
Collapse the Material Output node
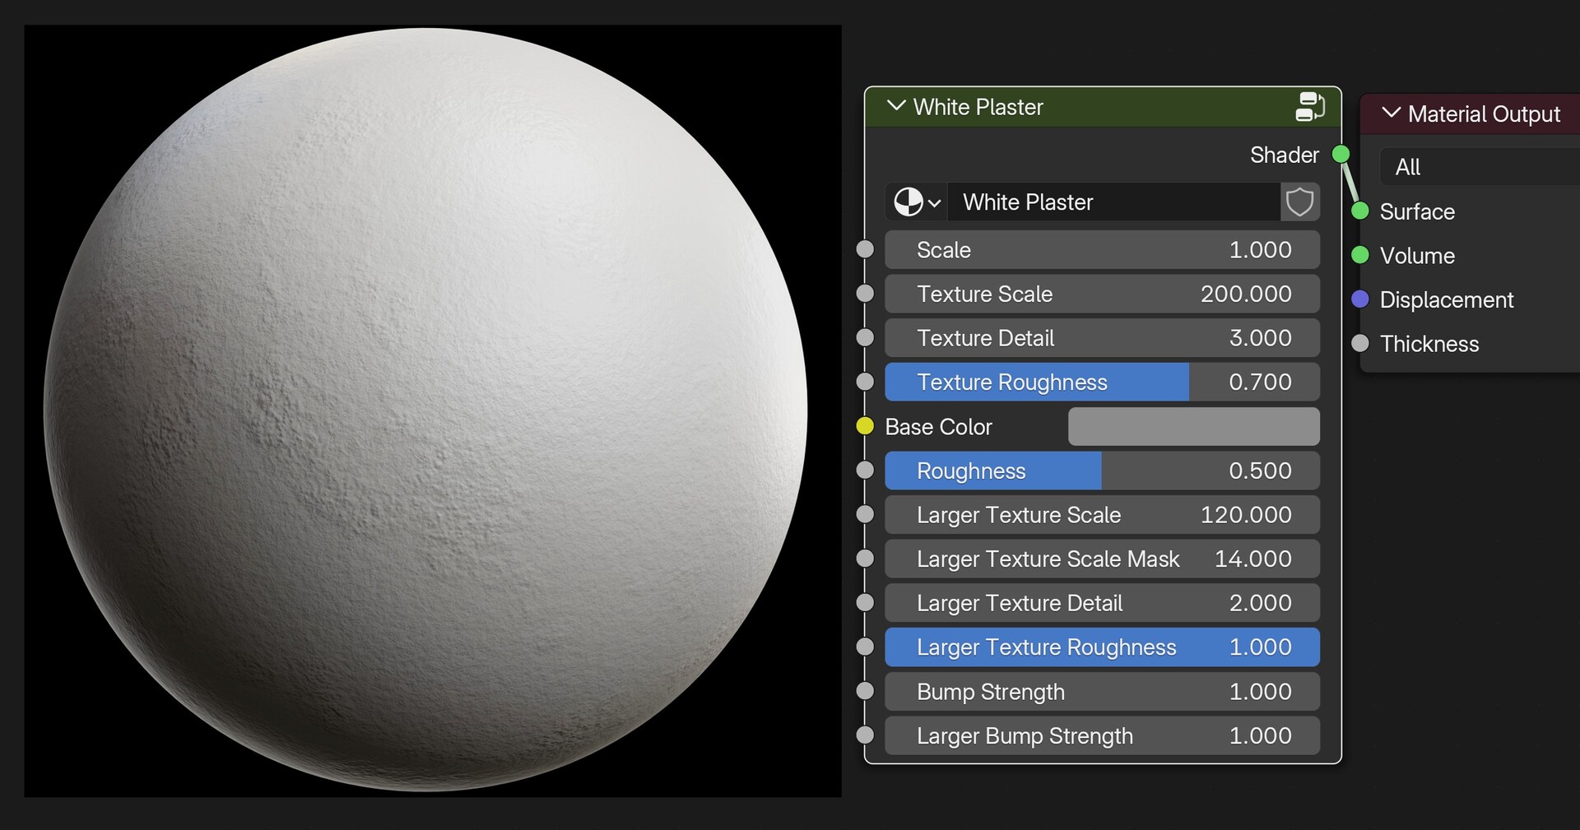(1392, 114)
